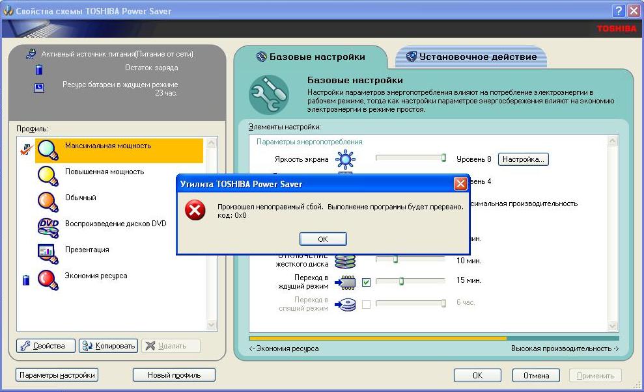Click the Яркость экрана slider
This screenshot has width=644, height=392.
click(x=410, y=157)
